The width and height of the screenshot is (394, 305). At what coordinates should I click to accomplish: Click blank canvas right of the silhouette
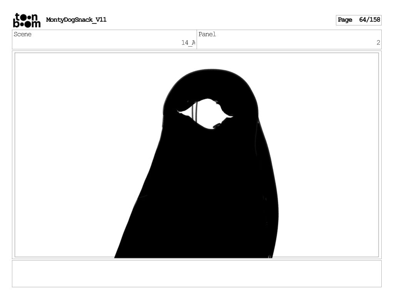pos(327,154)
